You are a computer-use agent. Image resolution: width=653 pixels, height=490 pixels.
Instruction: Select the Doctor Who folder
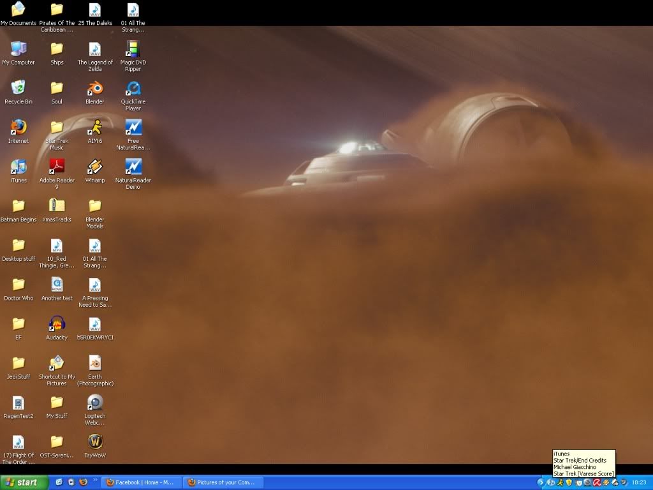click(x=18, y=285)
